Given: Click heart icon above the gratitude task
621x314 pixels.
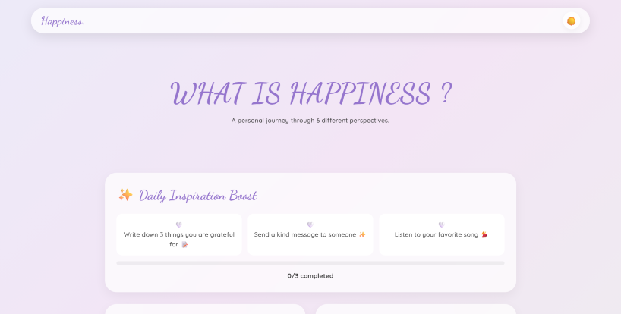Looking at the screenshot, I should tap(178, 225).
